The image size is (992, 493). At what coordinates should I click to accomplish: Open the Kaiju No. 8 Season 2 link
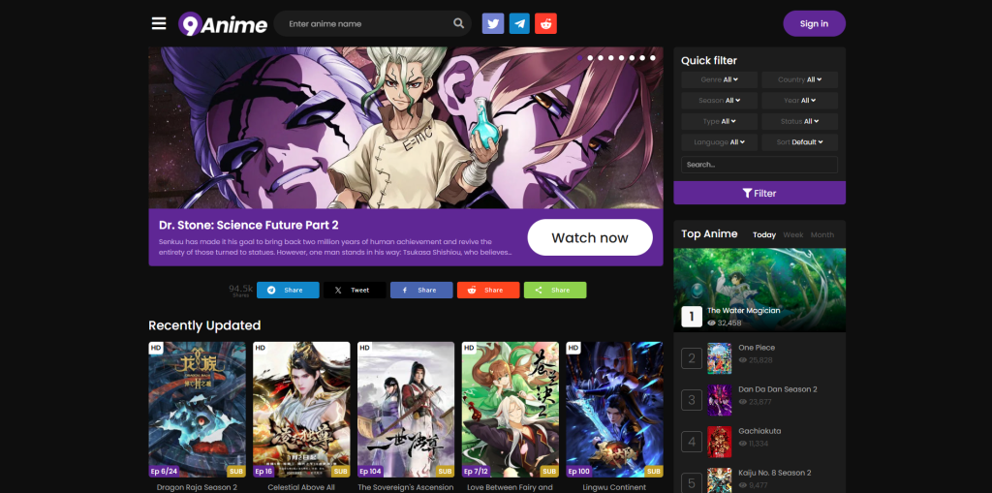click(774, 473)
